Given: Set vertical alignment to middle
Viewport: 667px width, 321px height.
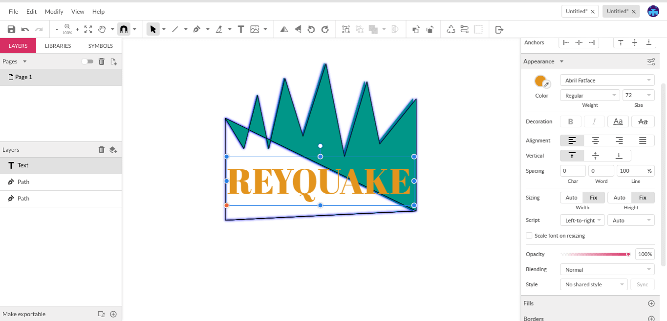Looking at the screenshot, I should (596, 156).
